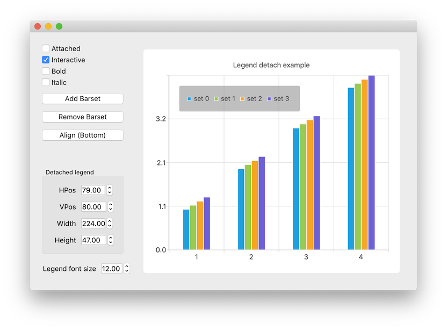This screenshot has height=330, width=447.
Task: Increase Width with the stepper arrow
Action: tap(109, 221)
